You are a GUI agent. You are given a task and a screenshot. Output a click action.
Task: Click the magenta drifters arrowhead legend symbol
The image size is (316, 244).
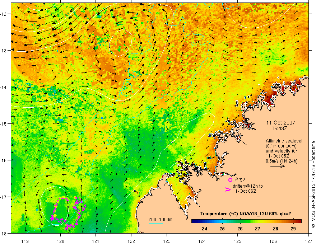click(228, 189)
